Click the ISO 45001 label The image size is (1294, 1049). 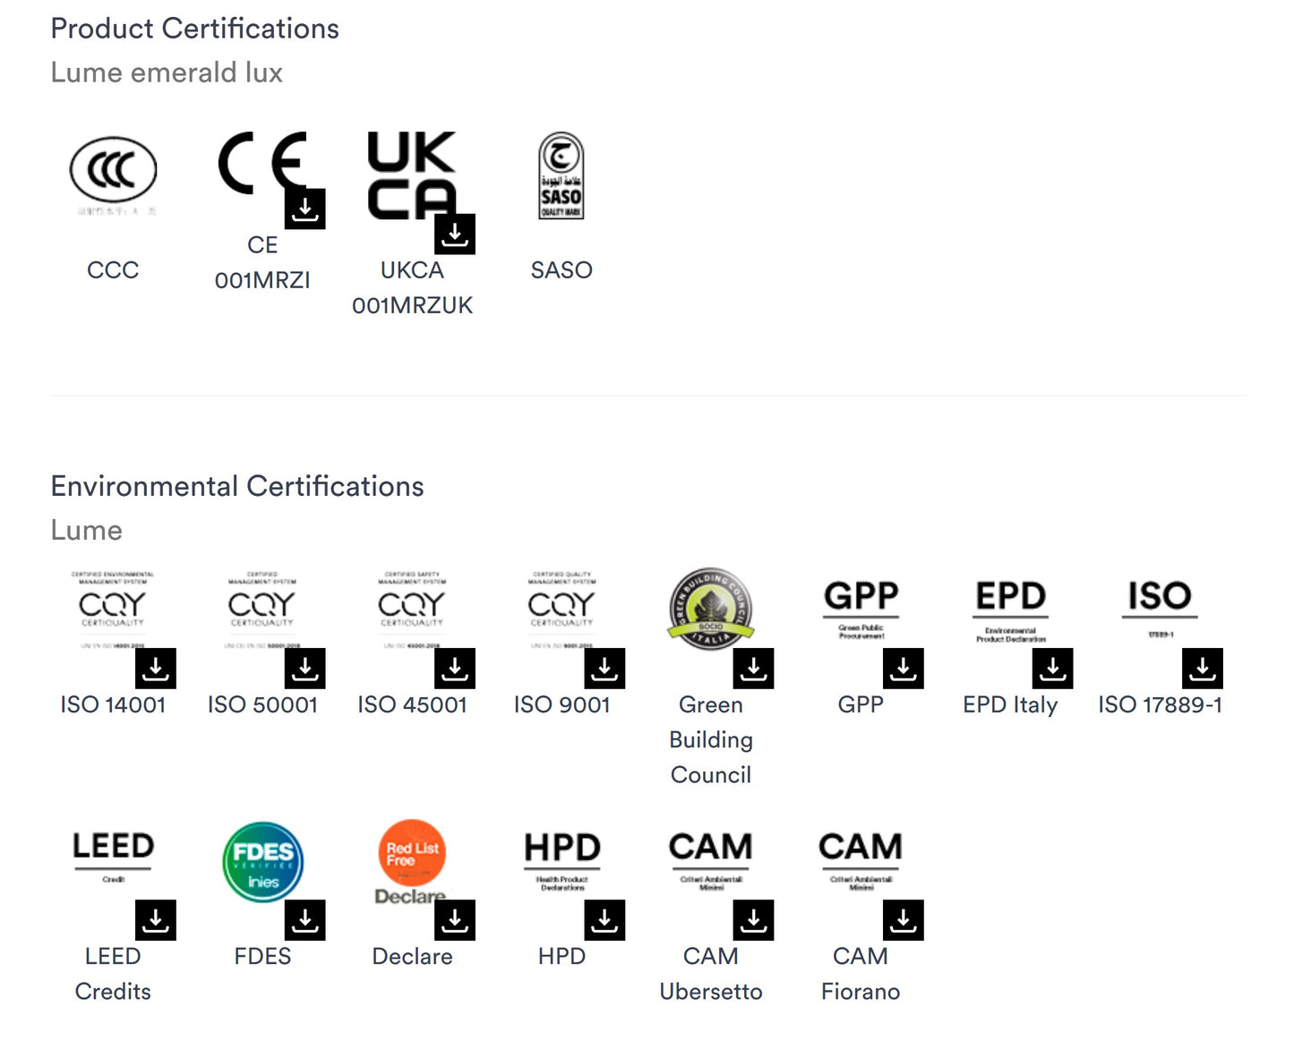pos(412,705)
